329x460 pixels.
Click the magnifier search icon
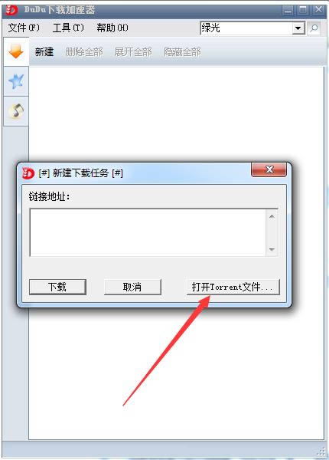point(314,28)
